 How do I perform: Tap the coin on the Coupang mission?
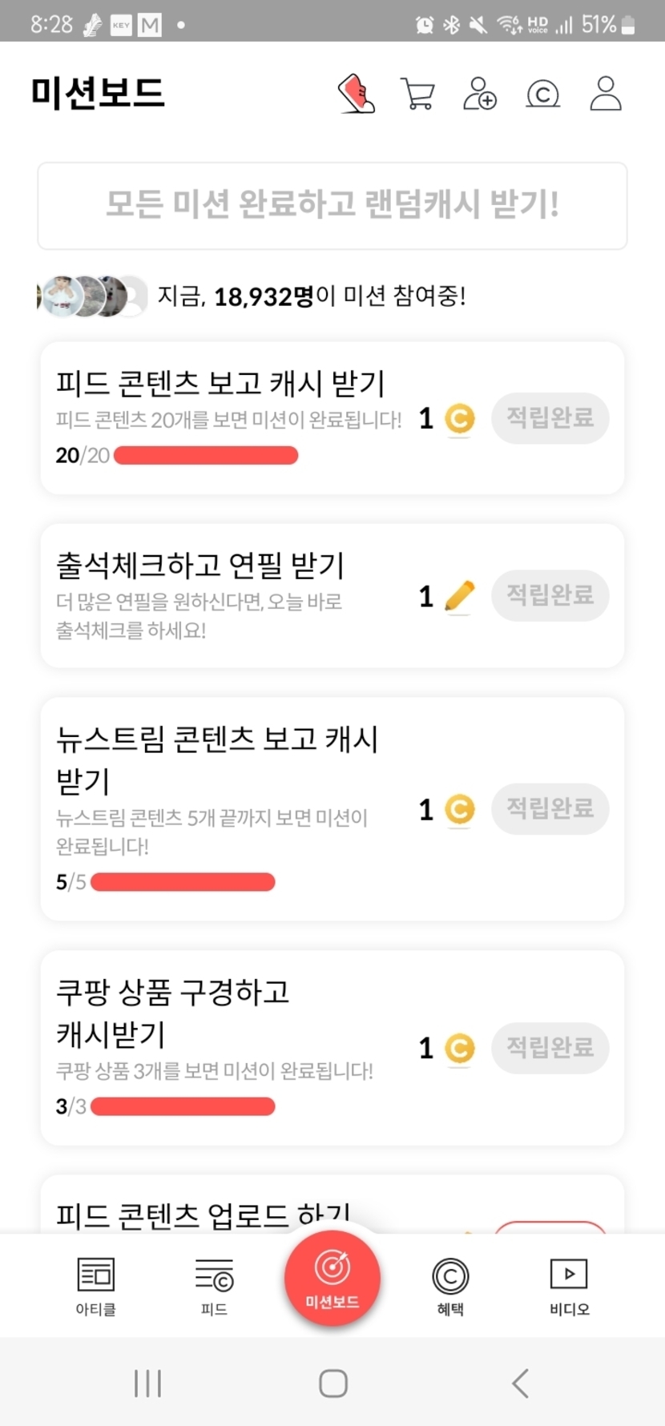point(460,1048)
